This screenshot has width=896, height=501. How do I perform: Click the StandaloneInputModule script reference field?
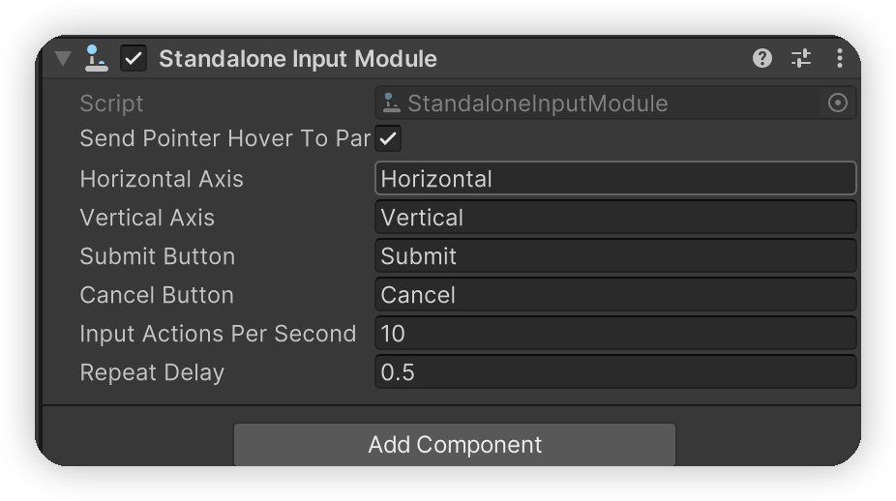click(x=600, y=103)
